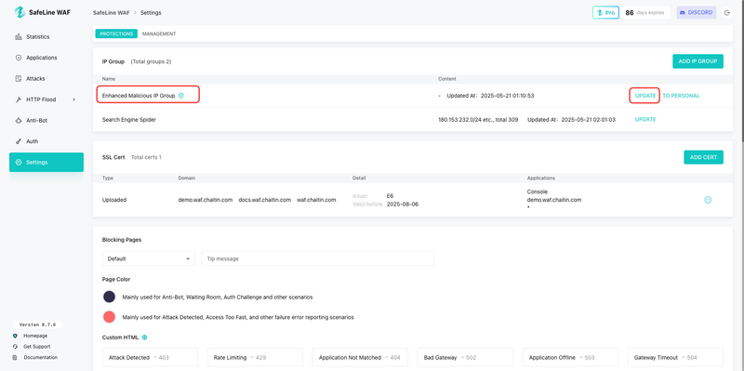This screenshot has width=744, height=371.
Task: Click the Statistics bar chart icon
Action: coord(19,36)
